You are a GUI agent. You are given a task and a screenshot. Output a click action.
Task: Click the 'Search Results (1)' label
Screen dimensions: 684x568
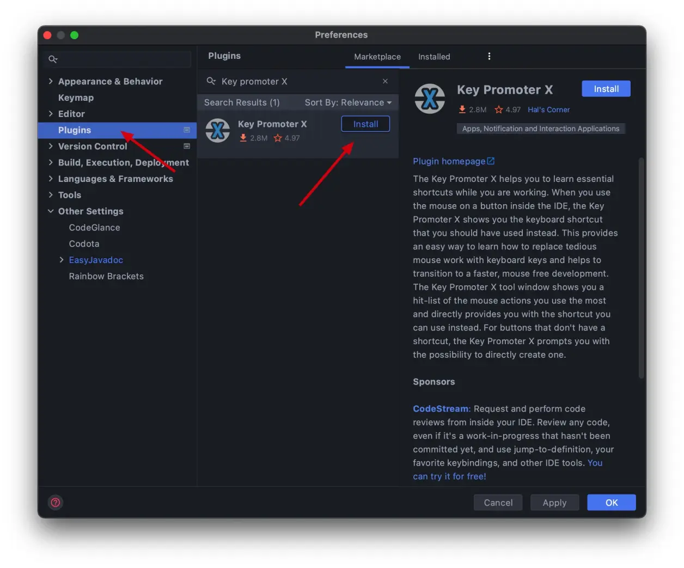242,102
